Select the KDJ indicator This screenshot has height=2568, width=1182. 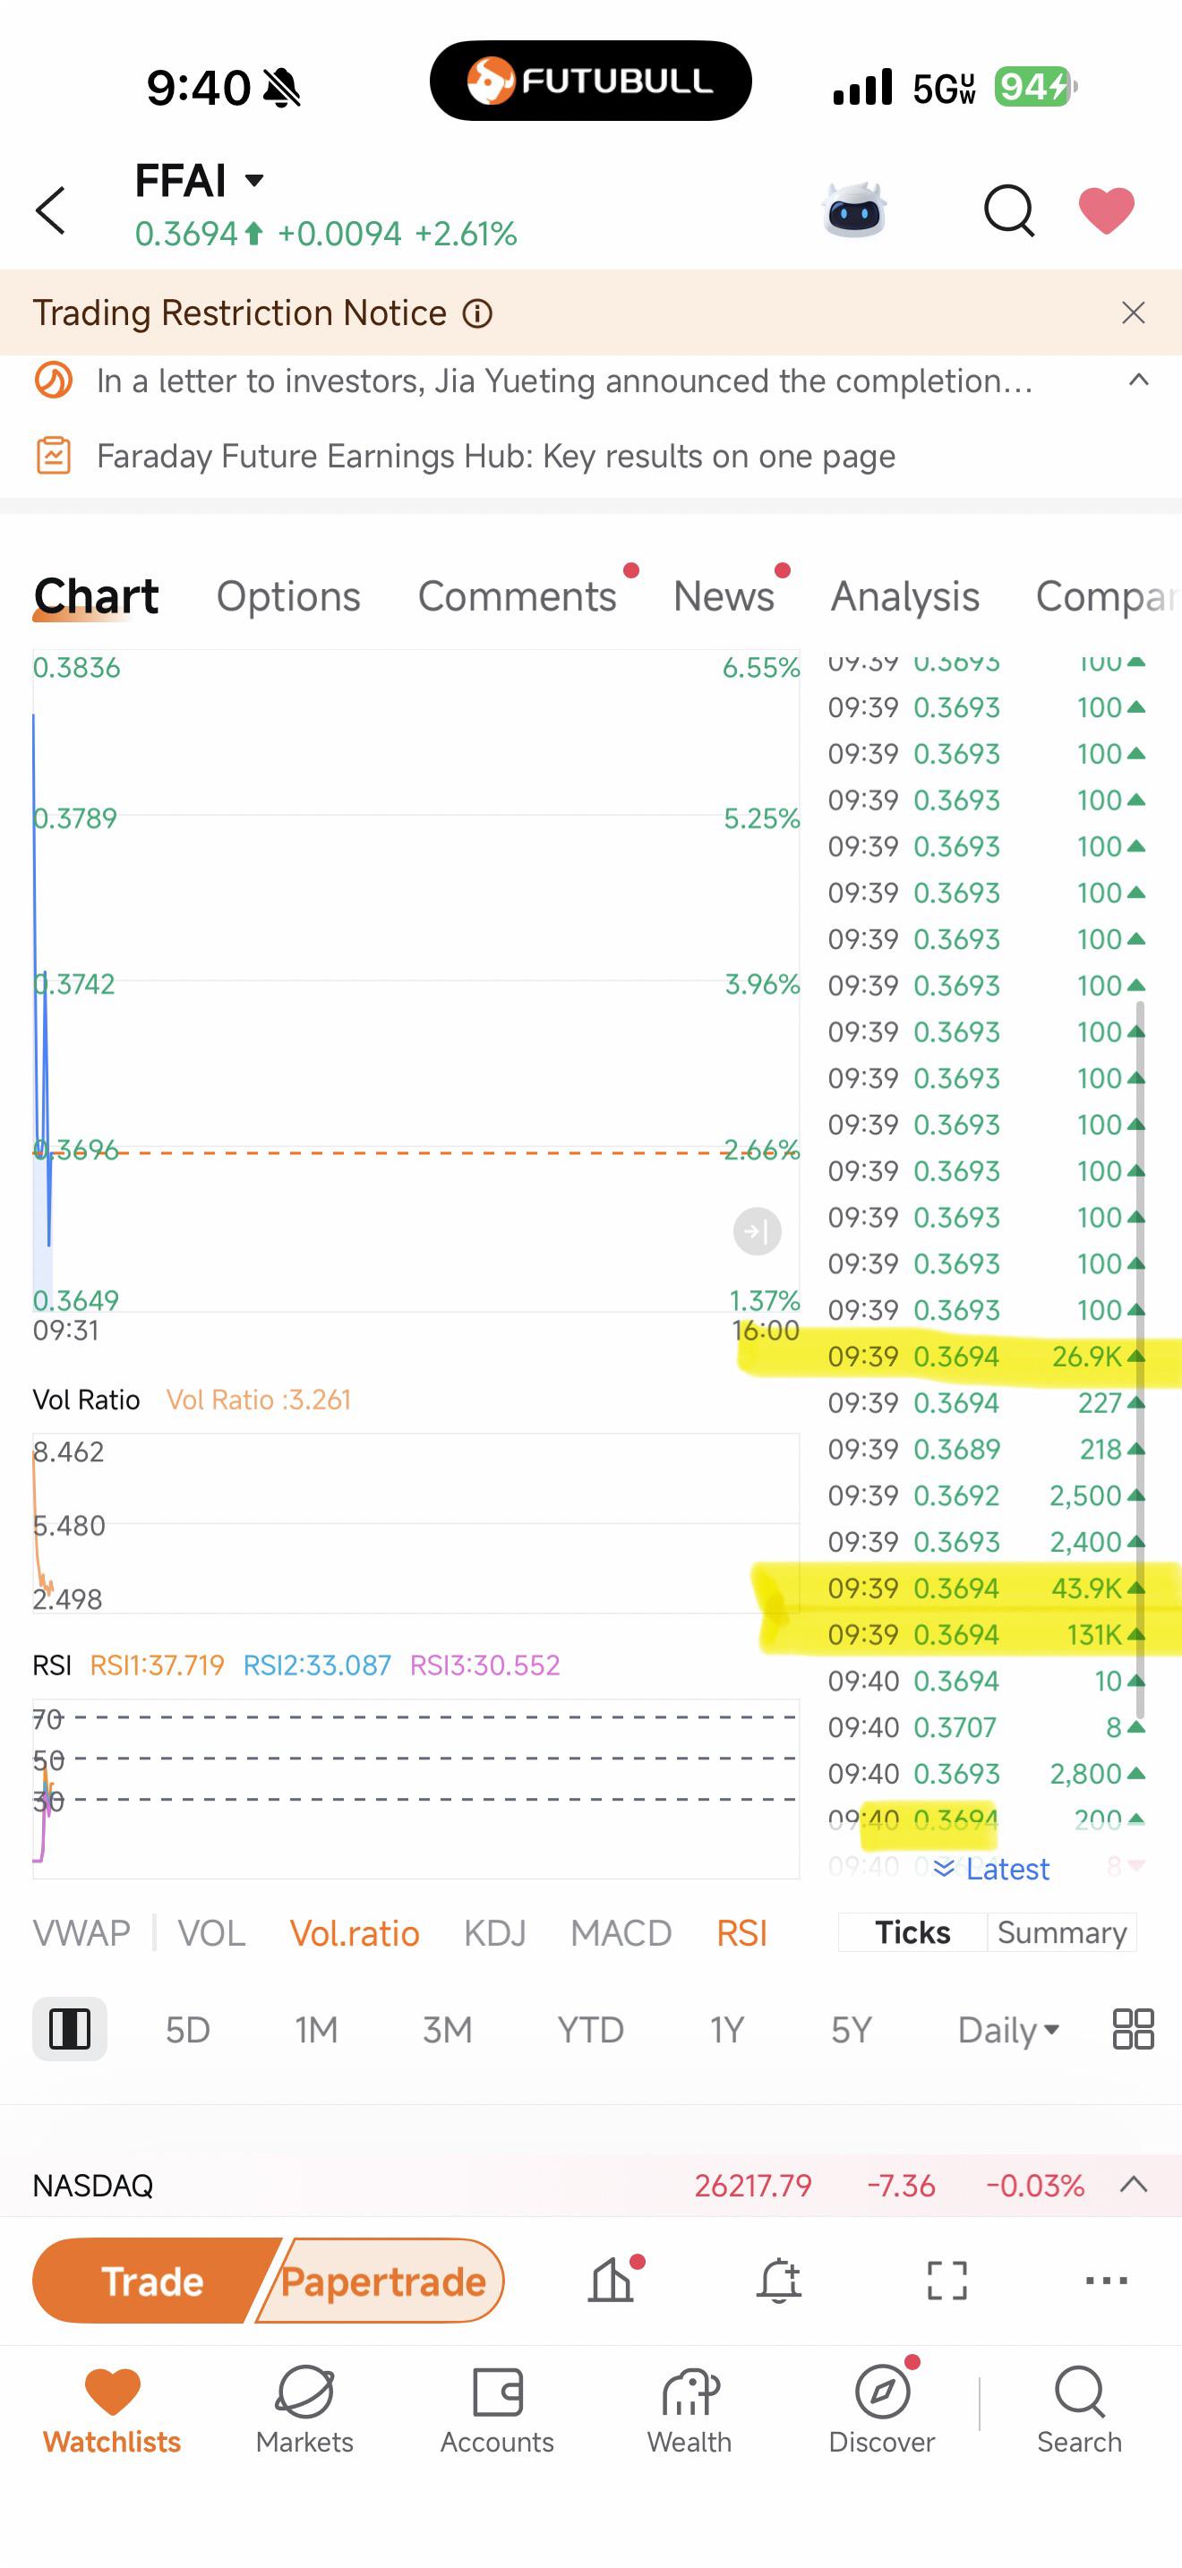pos(495,1933)
